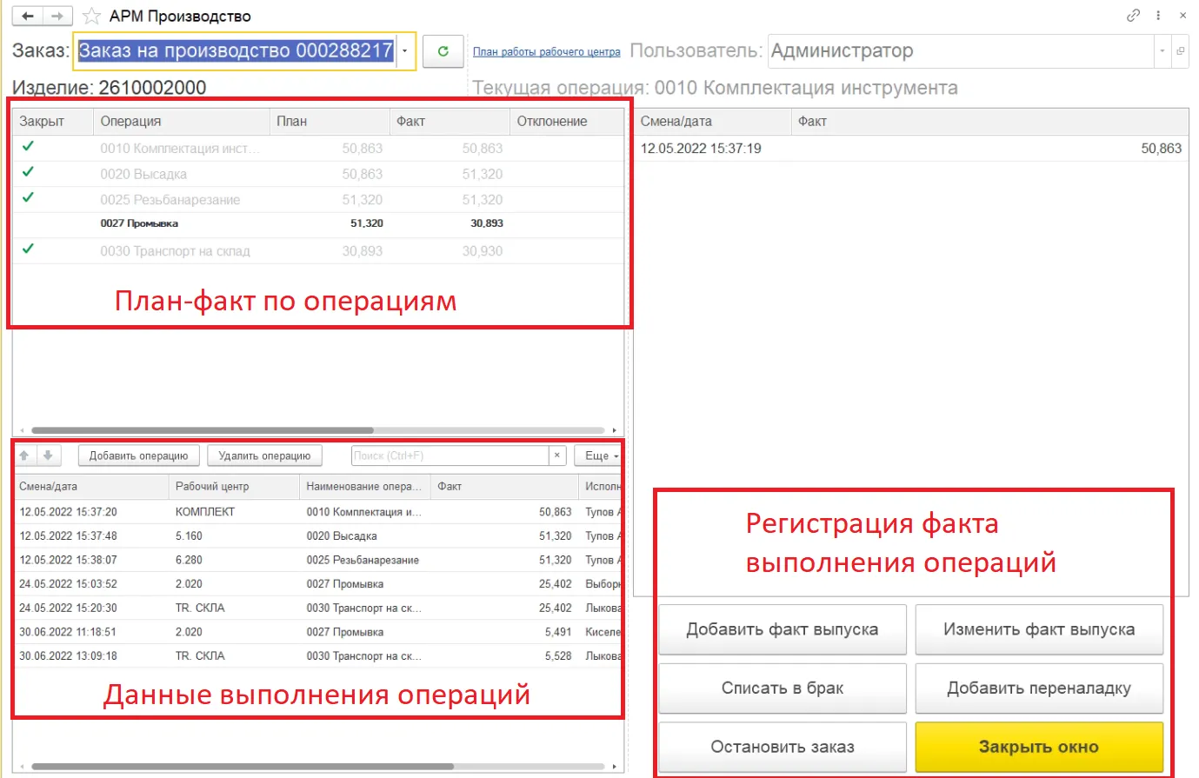Click the yellow Закрыть окно button
The image size is (1199, 778).
1038,747
